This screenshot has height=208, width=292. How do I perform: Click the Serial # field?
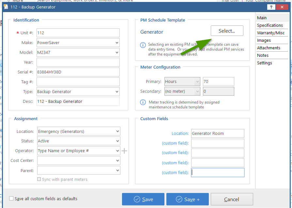(x=78, y=72)
